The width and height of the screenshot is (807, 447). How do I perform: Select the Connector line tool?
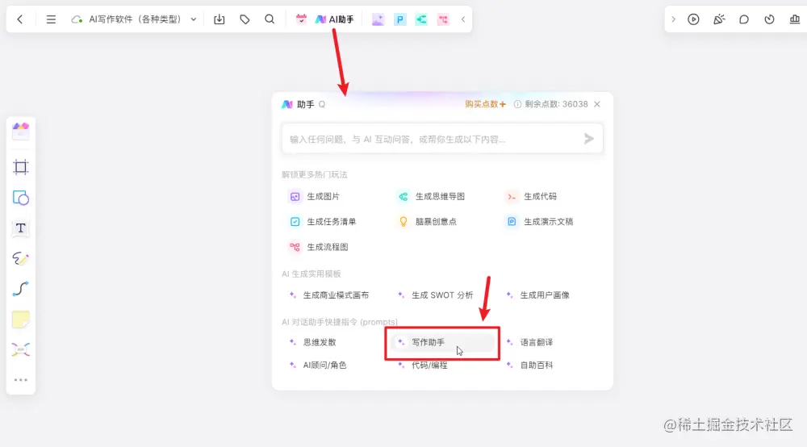21,289
